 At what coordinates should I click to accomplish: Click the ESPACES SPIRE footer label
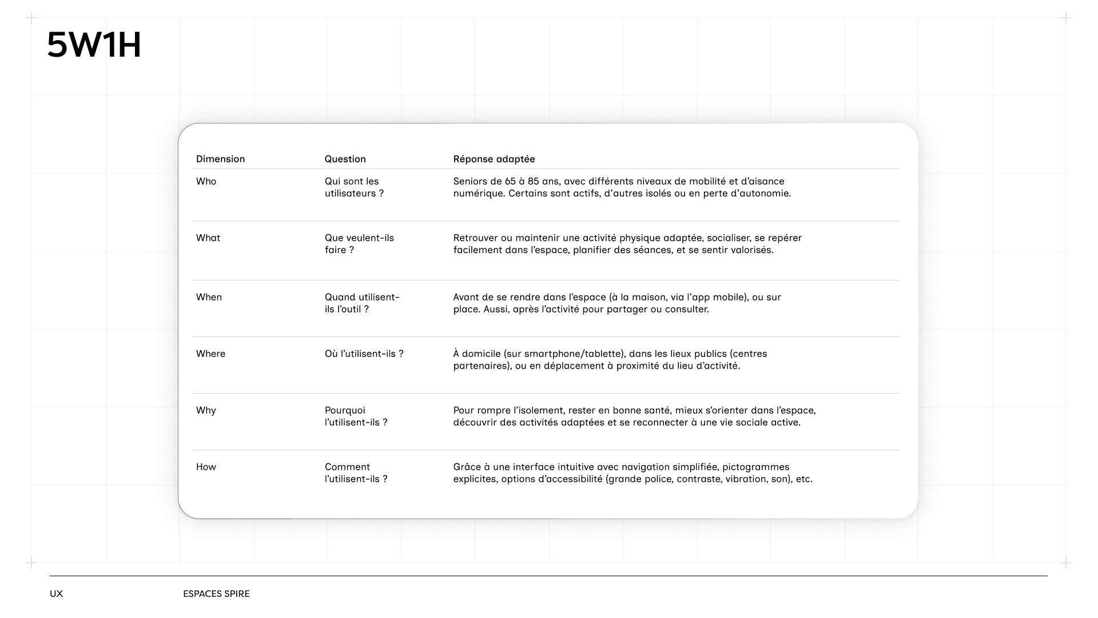click(x=216, y=594)
